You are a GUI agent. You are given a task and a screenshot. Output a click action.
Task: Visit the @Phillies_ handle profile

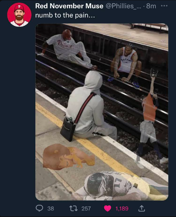[x=123, y=6]
